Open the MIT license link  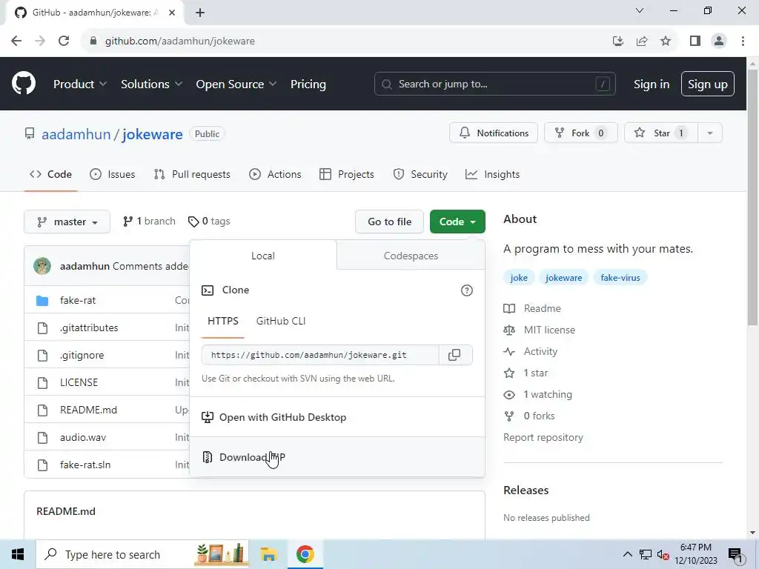549,330
